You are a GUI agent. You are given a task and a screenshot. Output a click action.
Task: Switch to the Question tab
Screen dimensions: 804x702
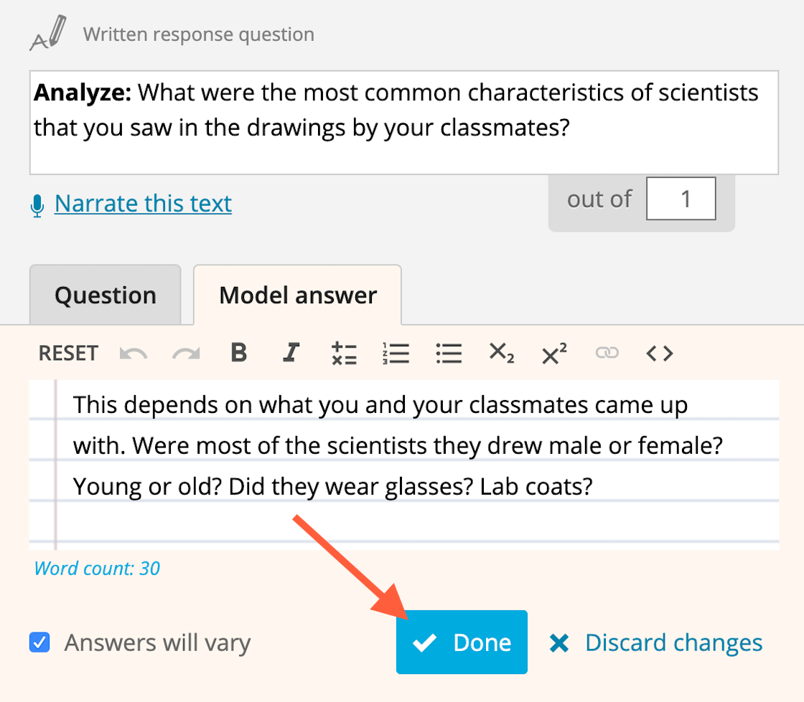(x=106, y=295)
